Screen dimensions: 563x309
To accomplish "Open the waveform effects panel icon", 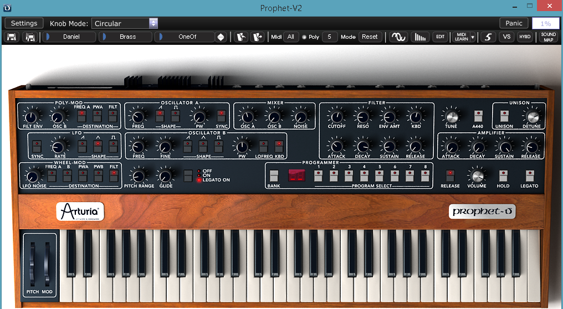I will point(398,37).
